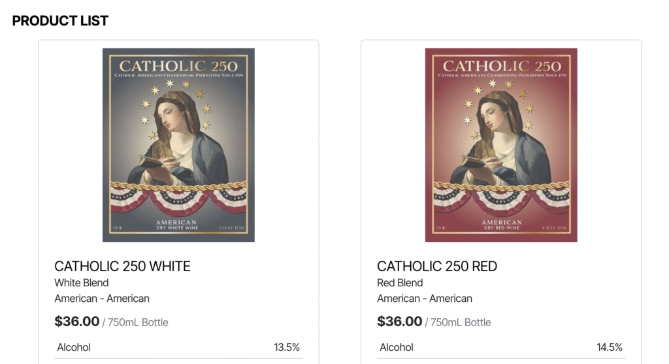
Task: Click the $36.00 price of the red wine
Action: point(400,322)
